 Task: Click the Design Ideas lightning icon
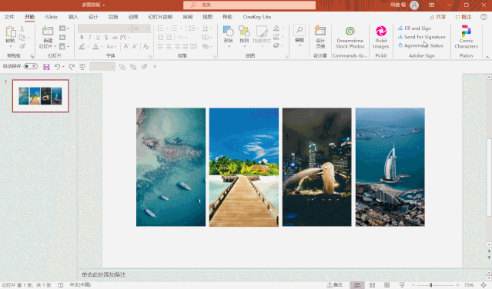(320, 31)
